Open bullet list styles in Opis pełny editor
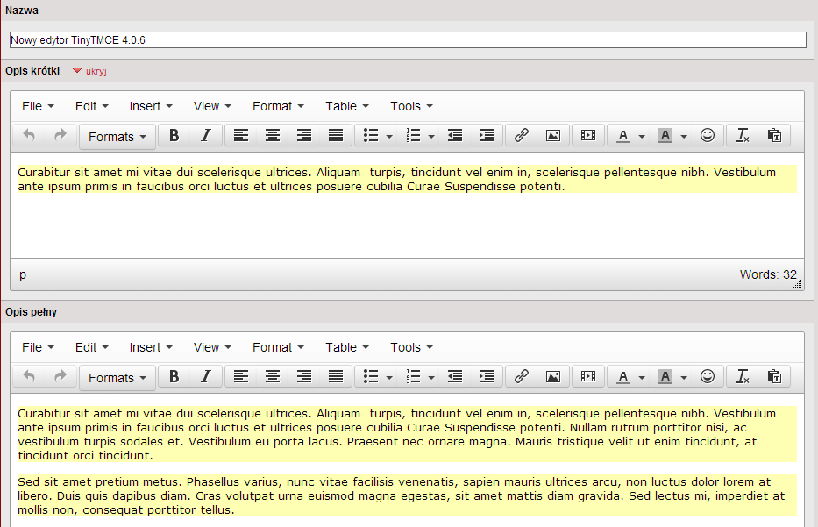This screenshot has height=527, width=818. 389,378
